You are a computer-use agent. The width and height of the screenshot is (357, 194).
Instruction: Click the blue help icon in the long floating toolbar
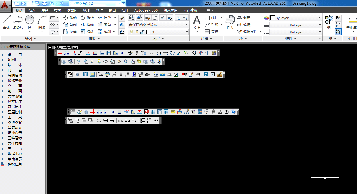pyautogui.click(x=233, y=112)
